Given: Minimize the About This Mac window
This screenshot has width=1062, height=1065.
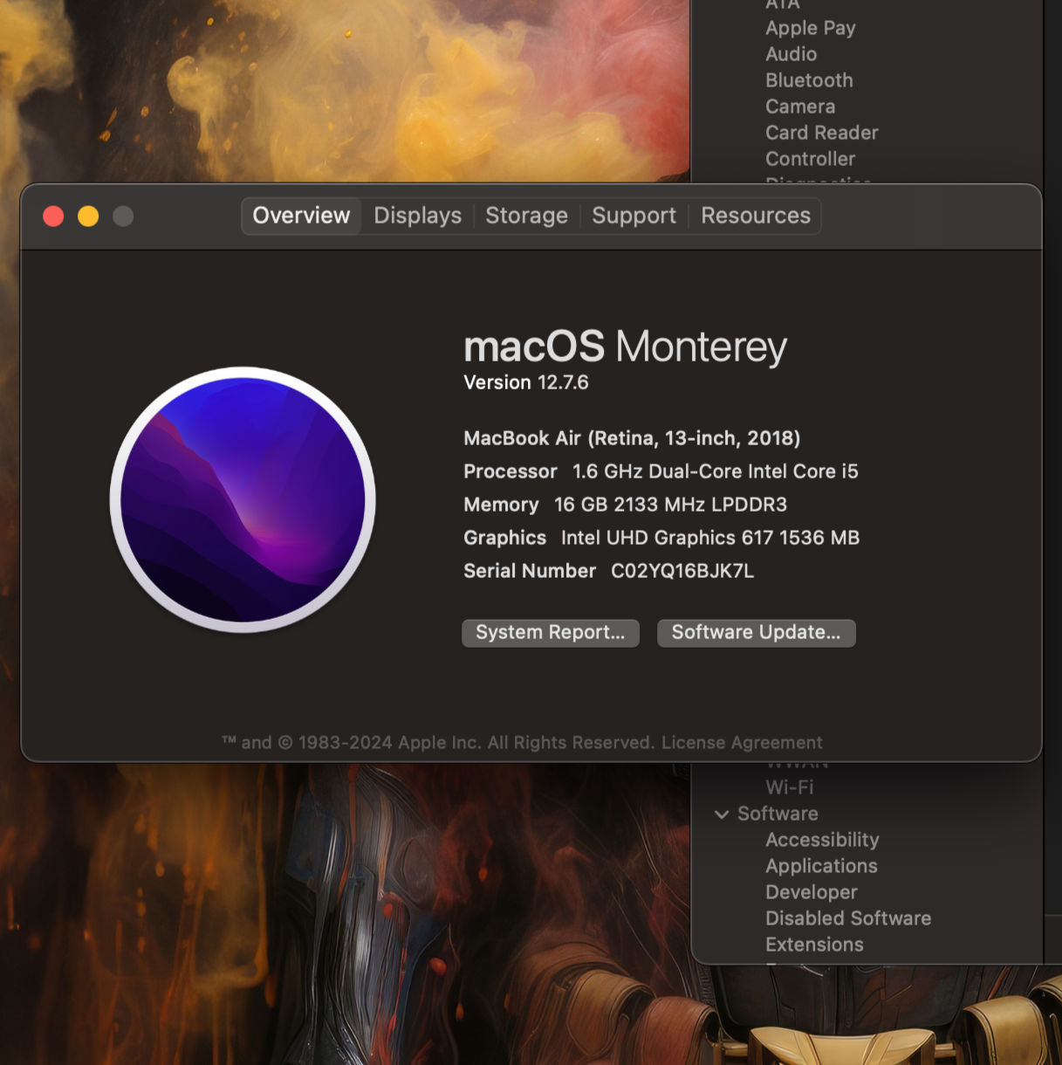Looking at the screenshot, I should click(88, 216).
